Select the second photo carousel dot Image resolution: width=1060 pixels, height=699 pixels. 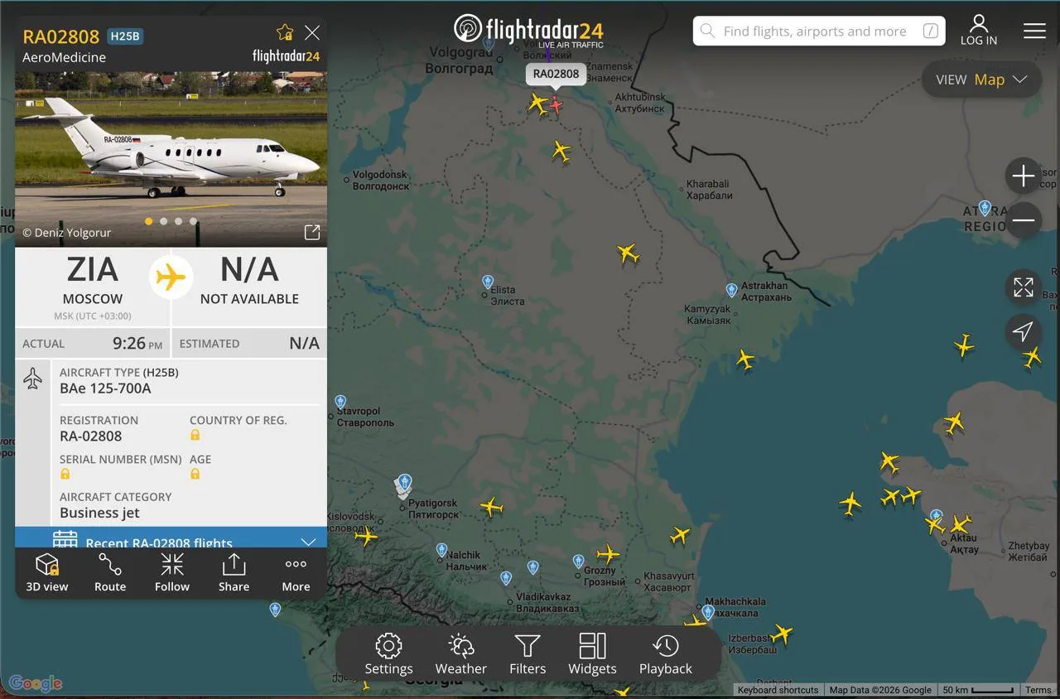coord(164,221)
